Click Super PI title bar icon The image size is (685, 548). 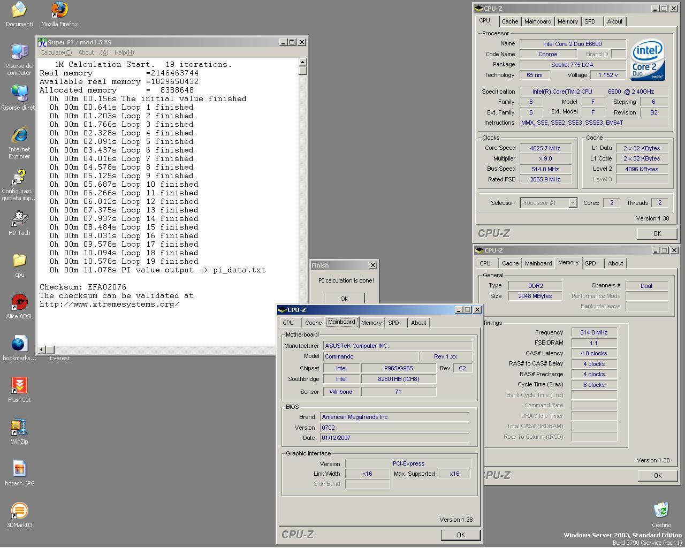[42, 42]
